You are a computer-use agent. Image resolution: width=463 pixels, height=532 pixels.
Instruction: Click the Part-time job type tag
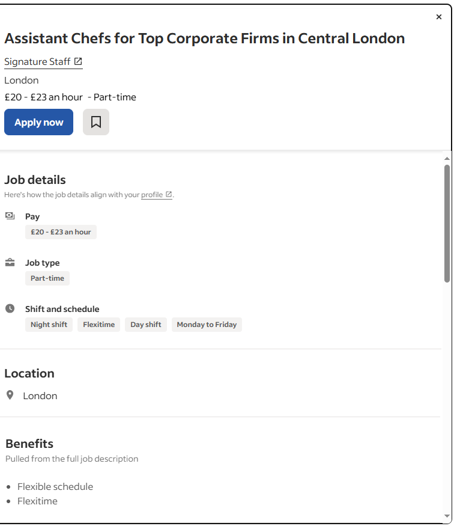(47, 278)
